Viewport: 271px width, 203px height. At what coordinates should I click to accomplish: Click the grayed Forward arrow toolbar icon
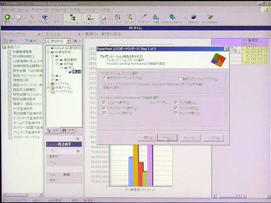[19, 17]
